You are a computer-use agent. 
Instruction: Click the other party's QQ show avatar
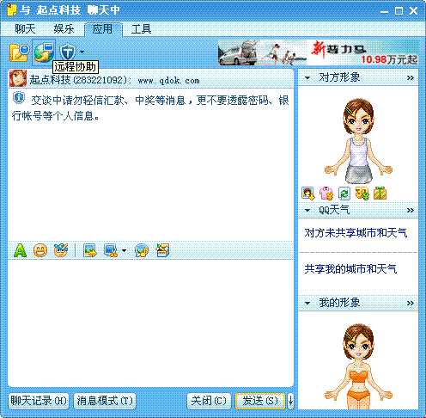[x=358, y=141]
